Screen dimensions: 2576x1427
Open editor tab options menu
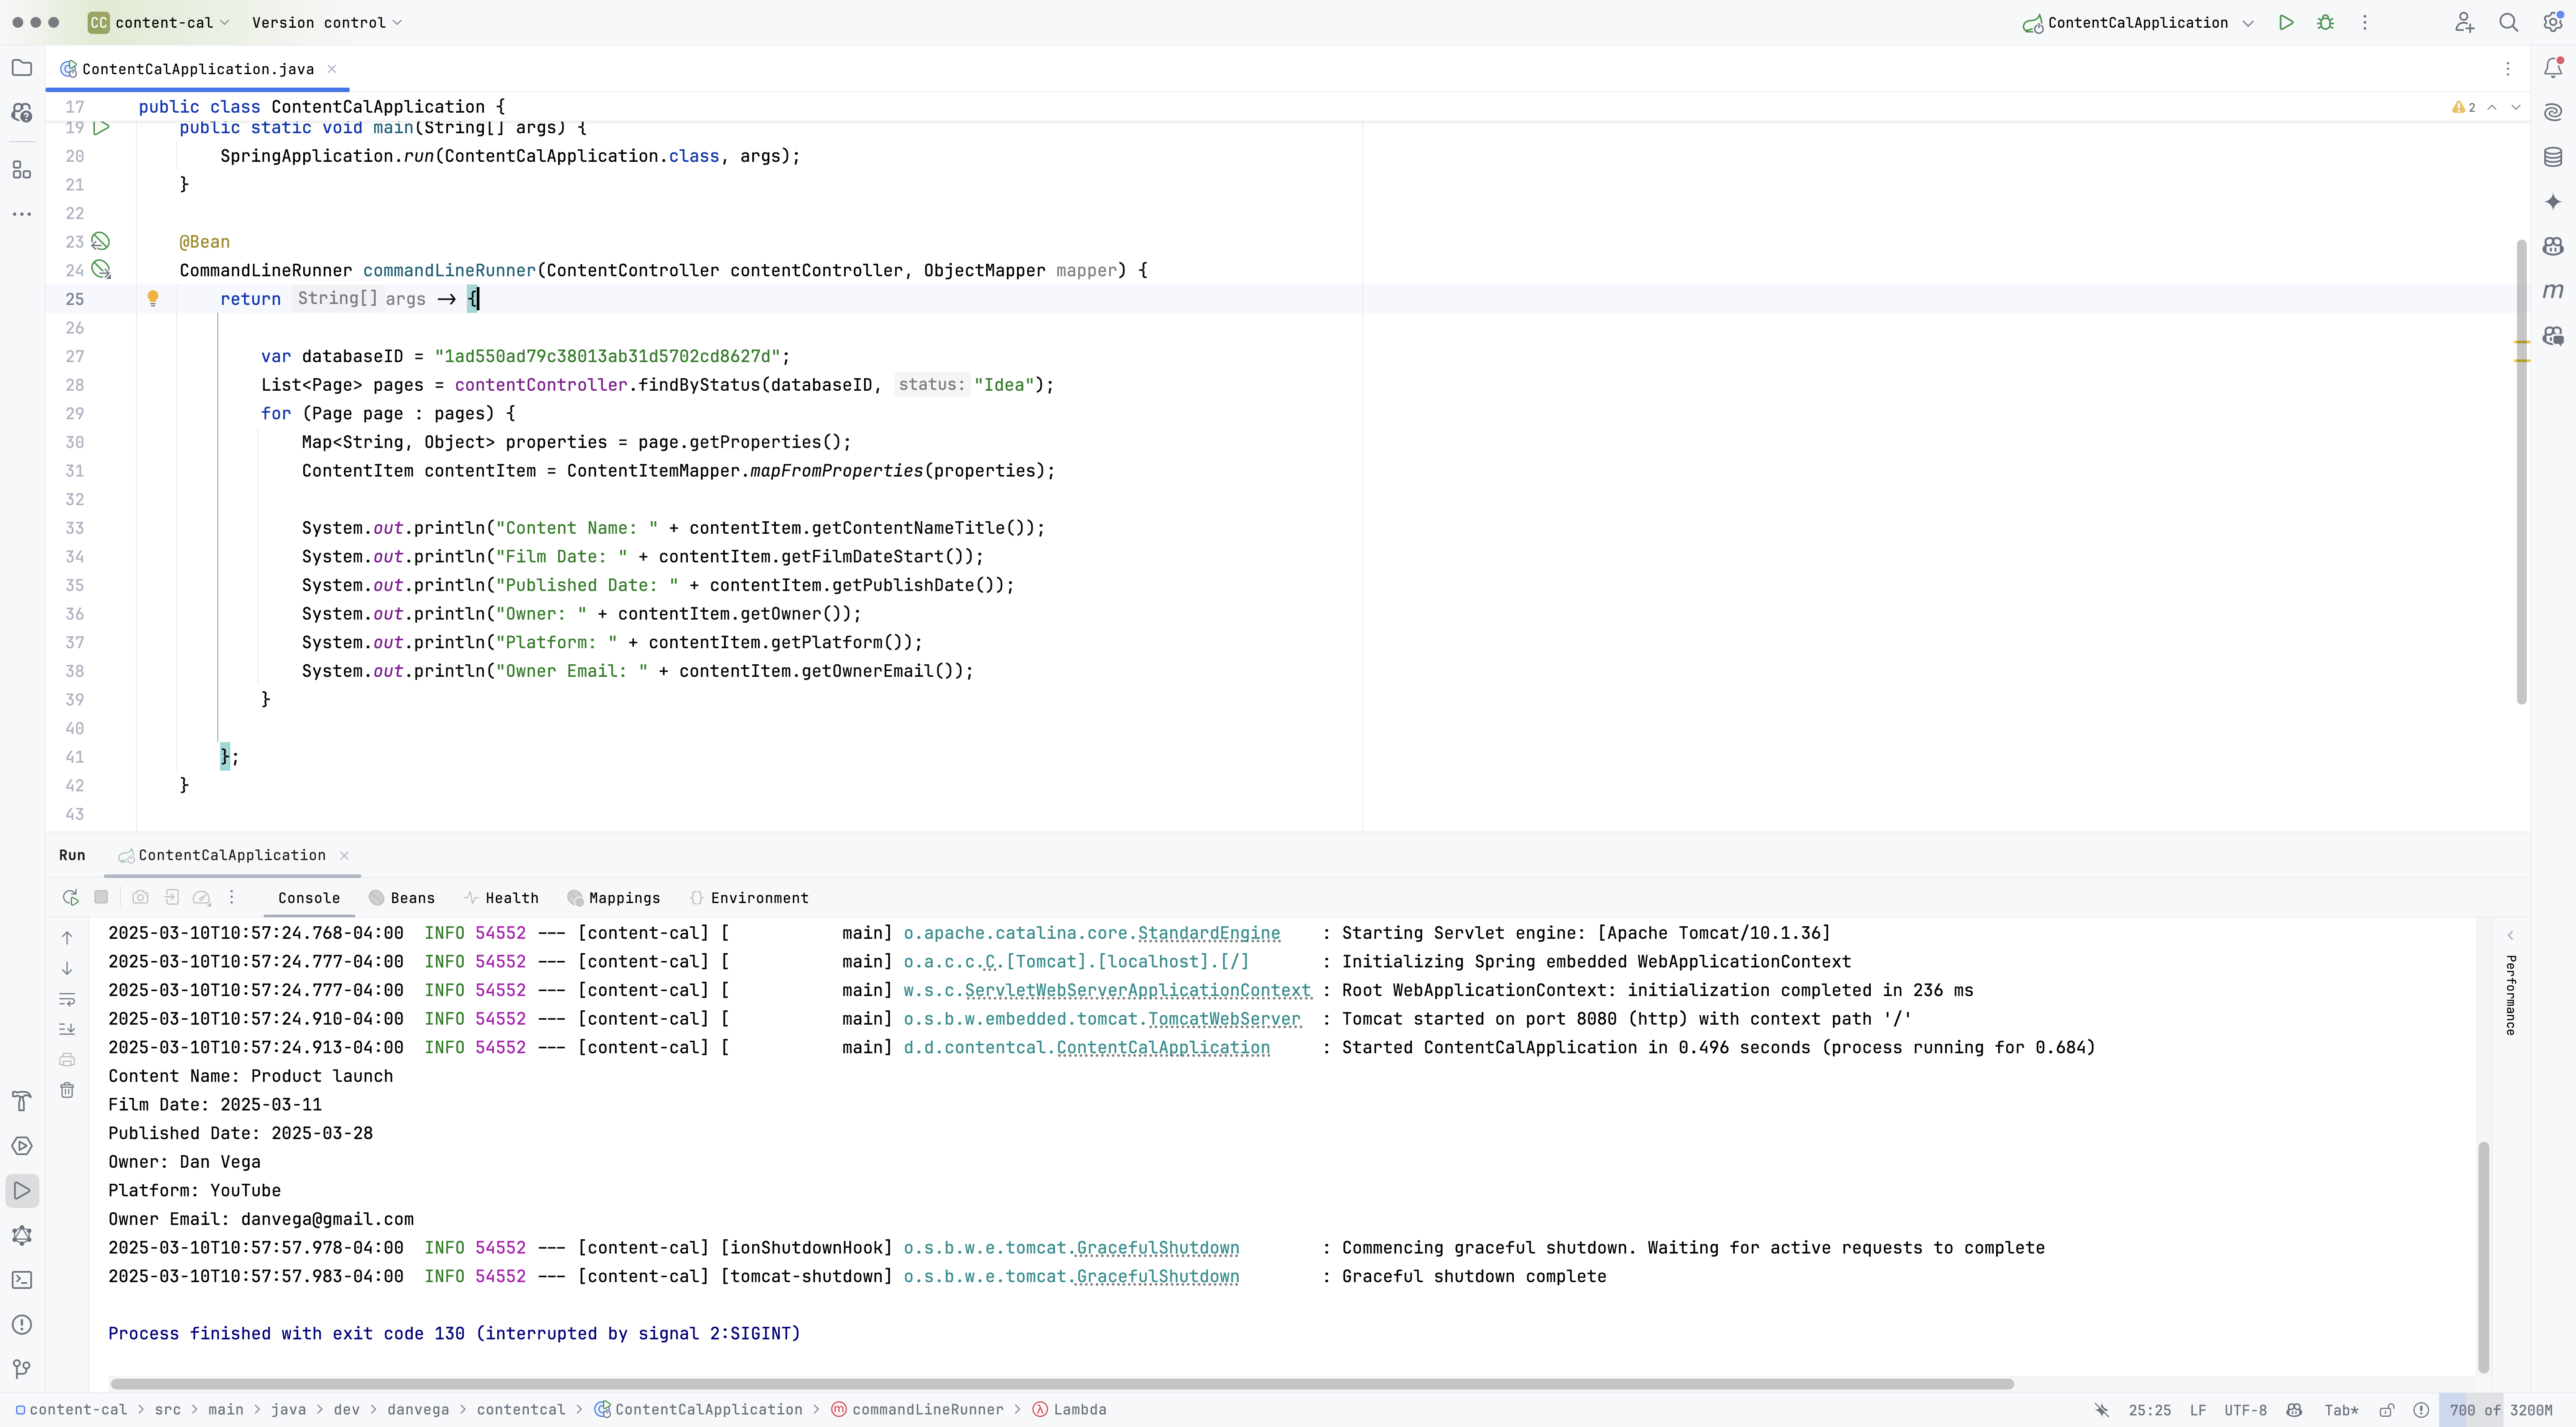point(2508,69)
